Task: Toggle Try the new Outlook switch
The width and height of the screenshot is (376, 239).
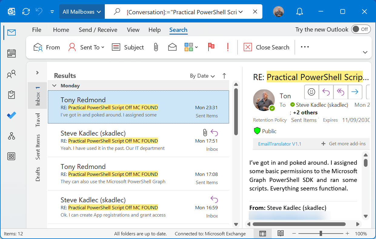Action: click(361, 29)
